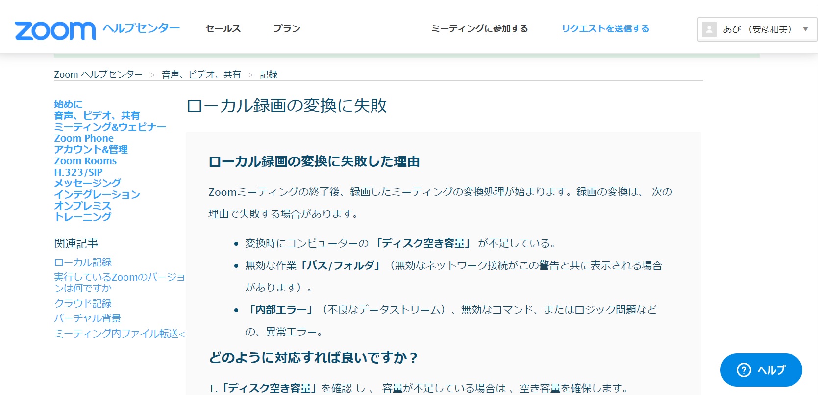Open メッセージング sidebar category

(x=87, y=183)
